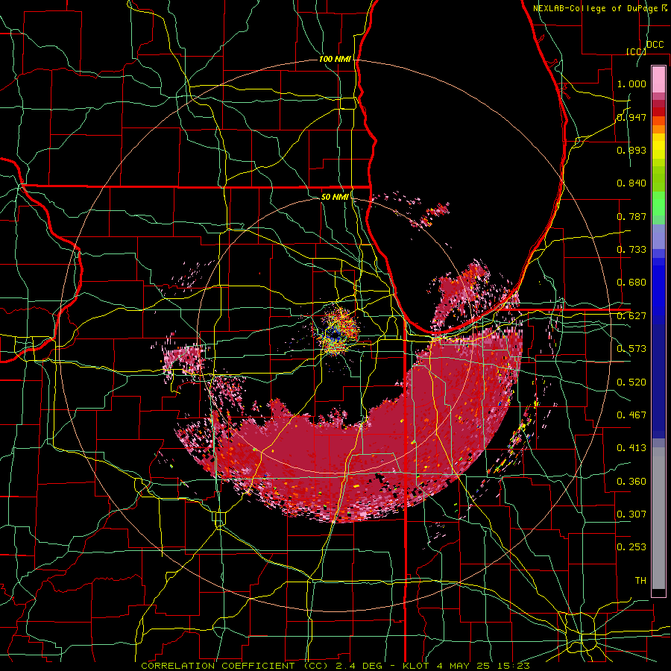Click the 50 NMI range ring label
Screen dimensions: 671x671
coord(335,197)
